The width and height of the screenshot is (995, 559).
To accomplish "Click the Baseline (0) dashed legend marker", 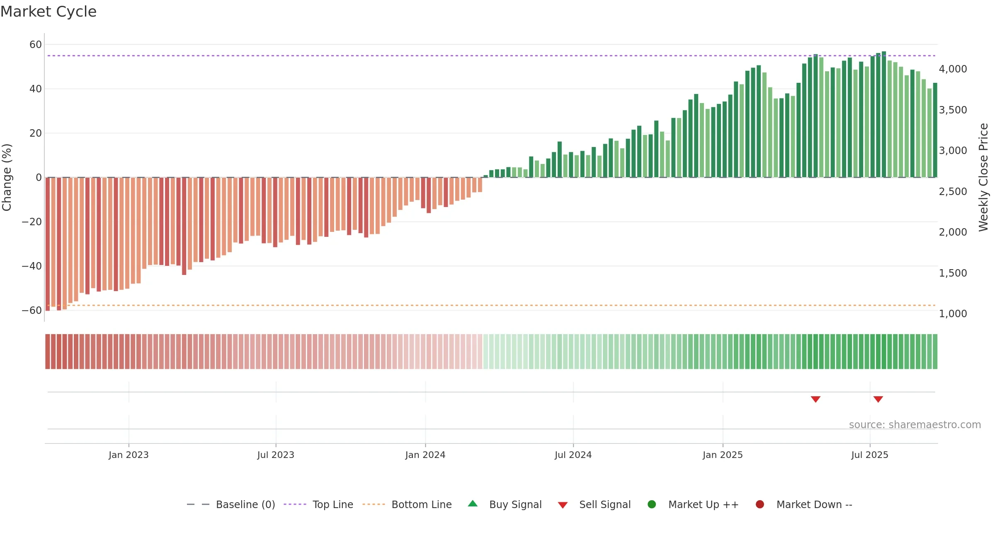I will click(x=198, y=504).
